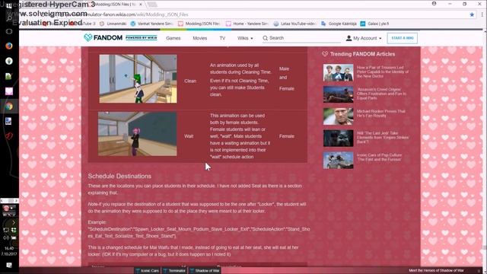Screen dimensions: 487x274
Task: Open the TV menu item
Action: pos(222,38)
